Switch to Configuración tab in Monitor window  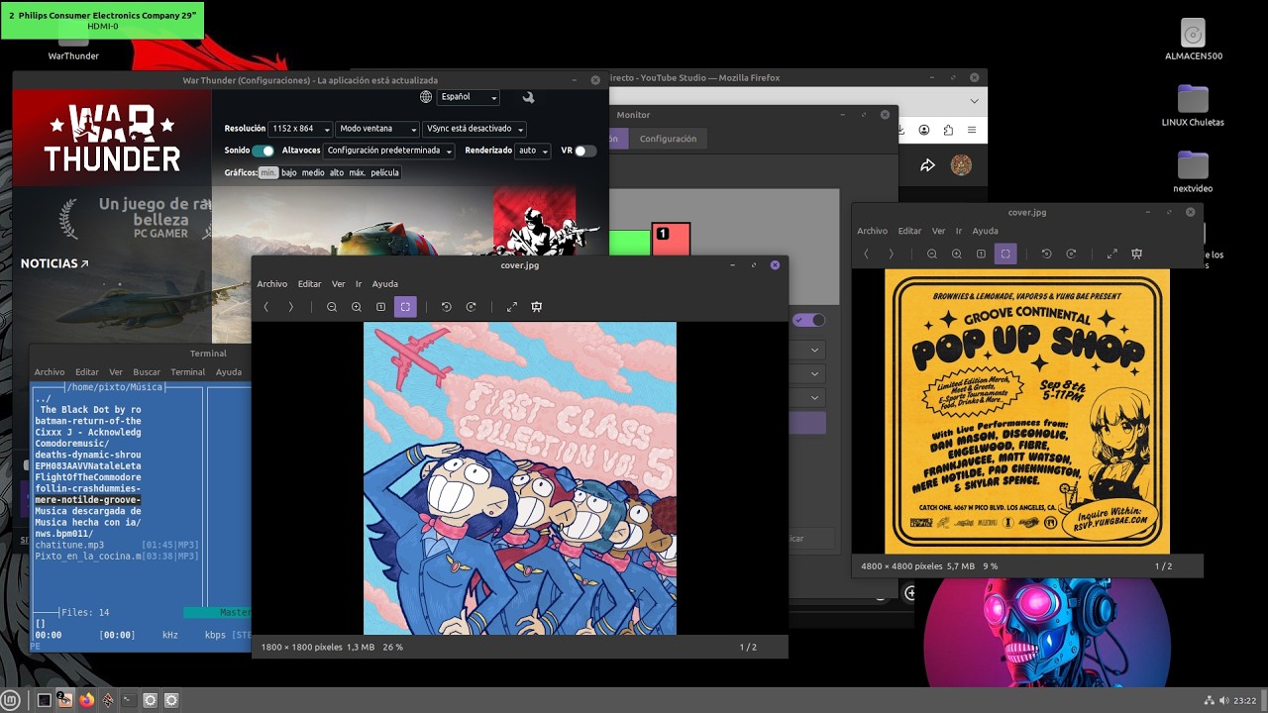pos(668,139)
